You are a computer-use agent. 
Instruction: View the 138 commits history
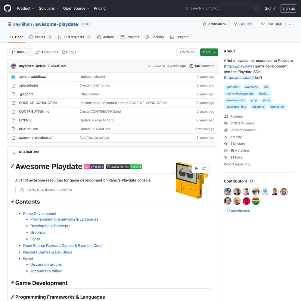coord(202,66)
